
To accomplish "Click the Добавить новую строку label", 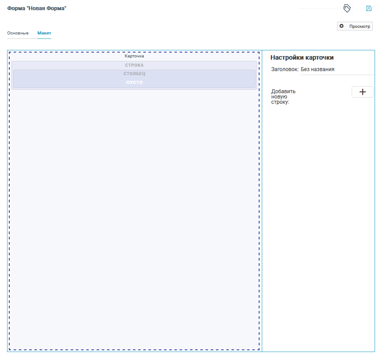I will coord(283,97).
